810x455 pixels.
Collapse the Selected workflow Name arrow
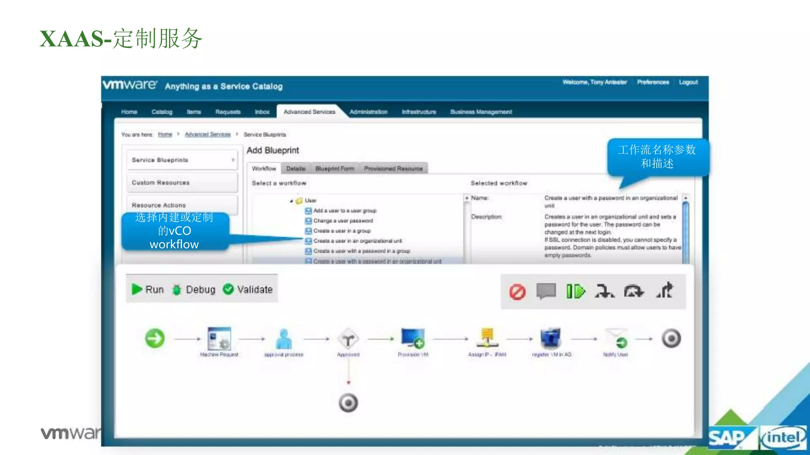tap(467, 198)
